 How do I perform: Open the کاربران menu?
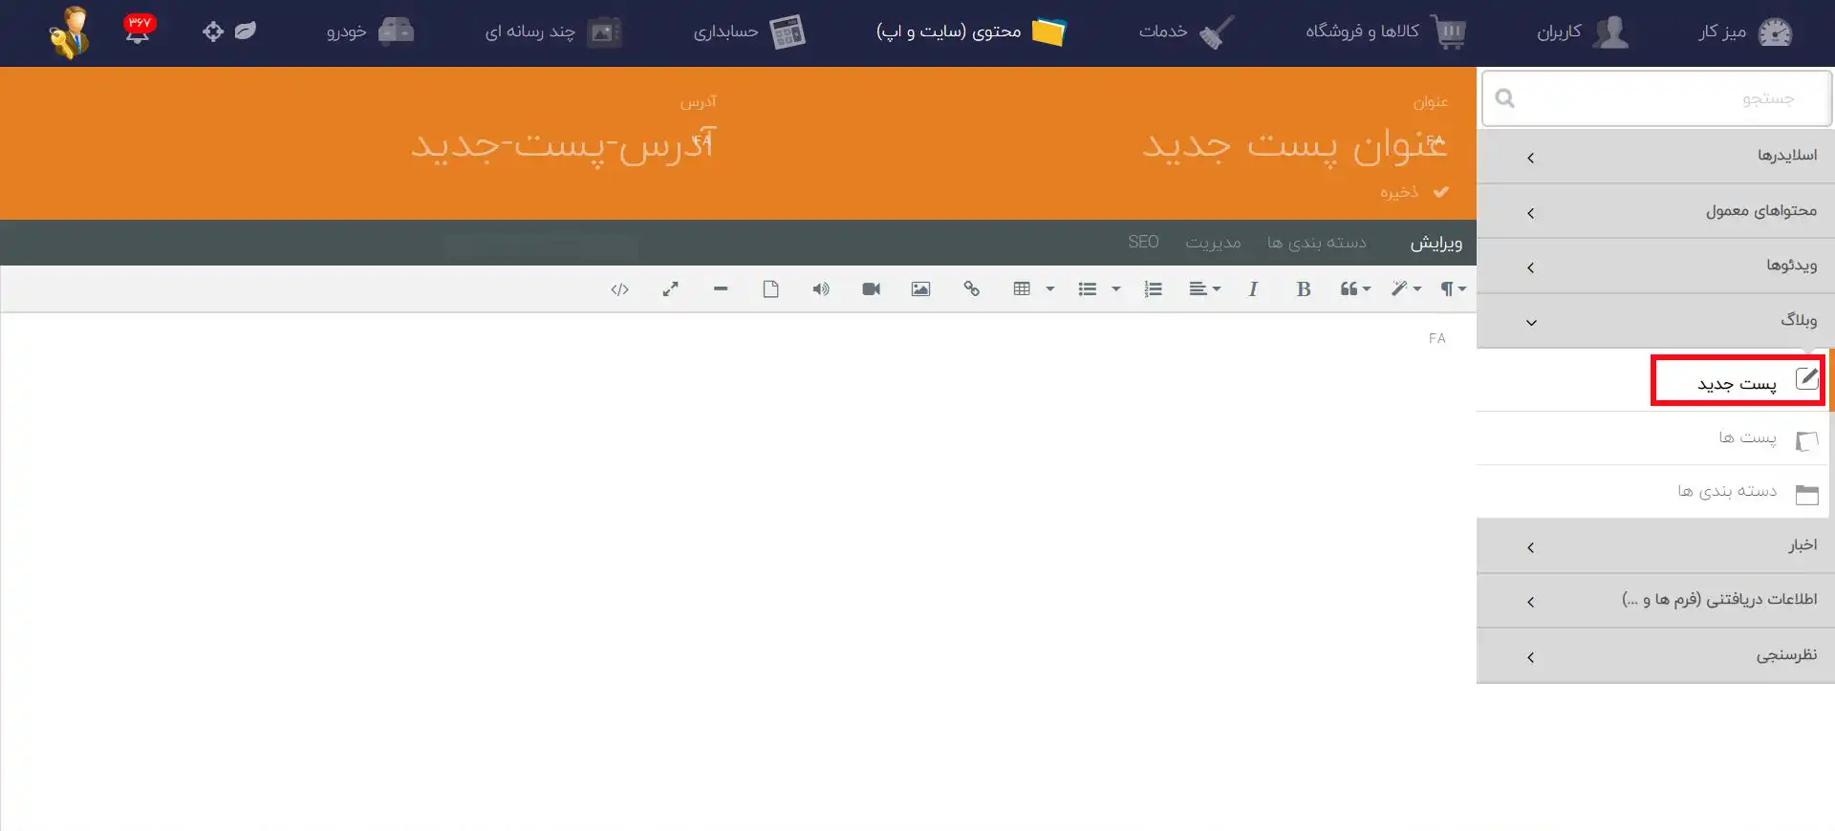coord(1583,32)
